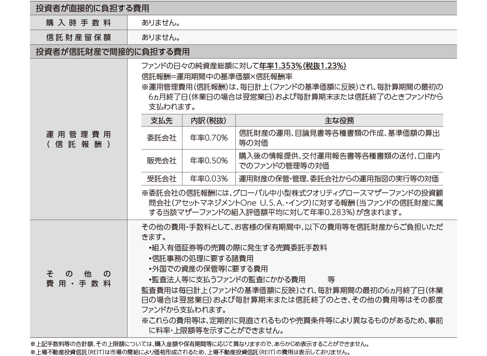Select the その他の費用・手数料 row label

click(78, 279)
